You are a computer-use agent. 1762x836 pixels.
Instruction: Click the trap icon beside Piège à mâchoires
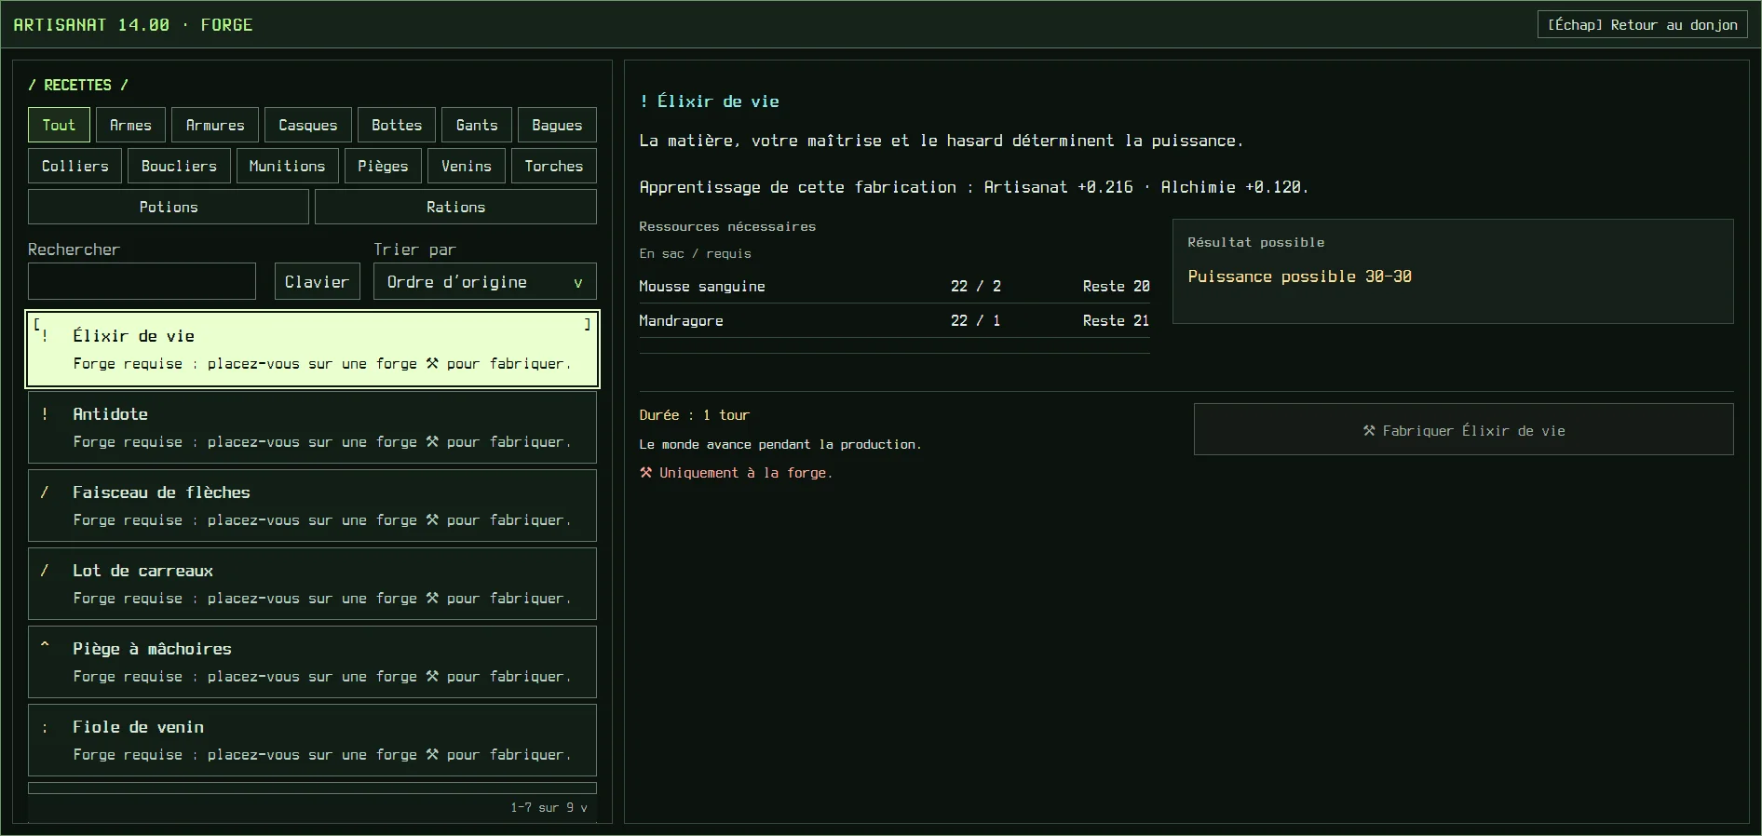[x=45, y=645]
